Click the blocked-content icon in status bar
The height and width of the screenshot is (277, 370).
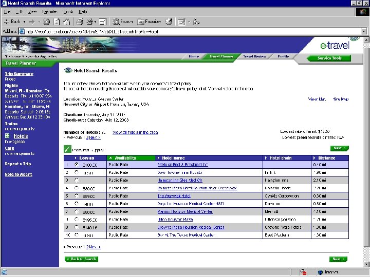[x=303, y=272]
